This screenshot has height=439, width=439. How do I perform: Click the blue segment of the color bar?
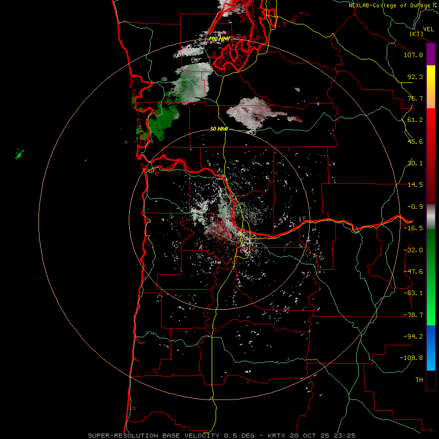point(431,348)
